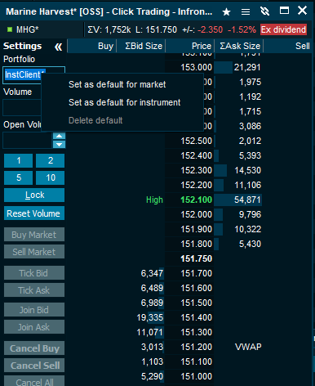Maximize the Click Trading window
This screenshot has height=386, width=315.
pyautogui.click(x=284, y=11)
